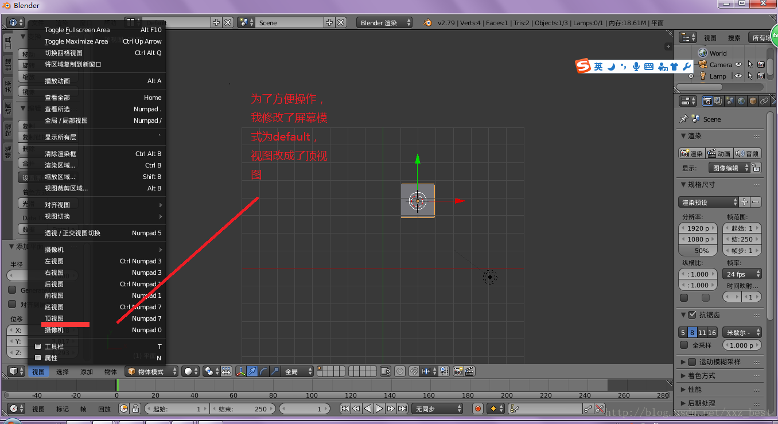Image resolution: width=778 pixels, height=424 pixels.
Task: Toggle the 全采样 checkbox
Action: coord(684,345)
